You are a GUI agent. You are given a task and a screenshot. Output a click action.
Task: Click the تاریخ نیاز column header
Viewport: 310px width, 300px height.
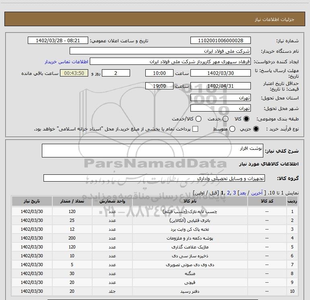click(x=32, y=201)
